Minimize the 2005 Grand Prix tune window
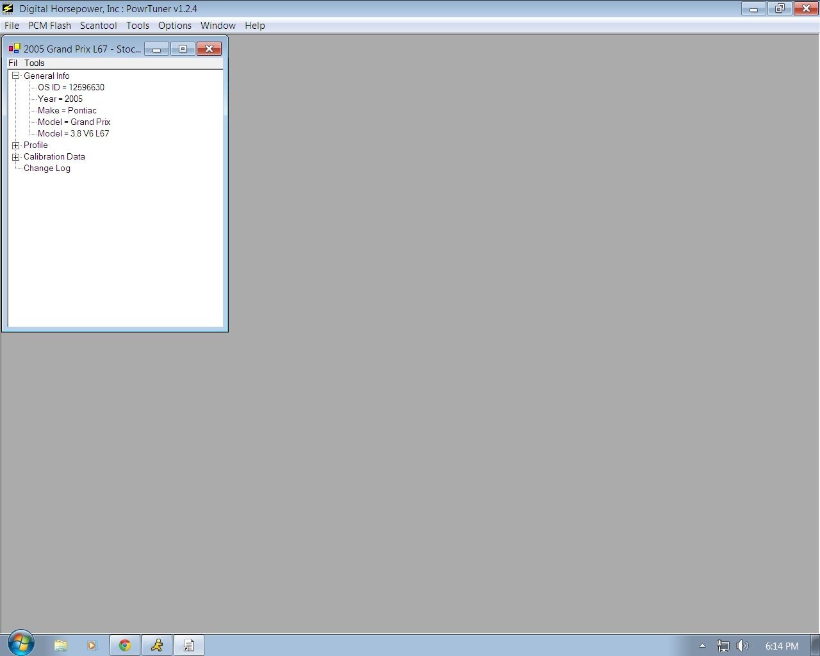The image size is (820, 656). (156, 49)
